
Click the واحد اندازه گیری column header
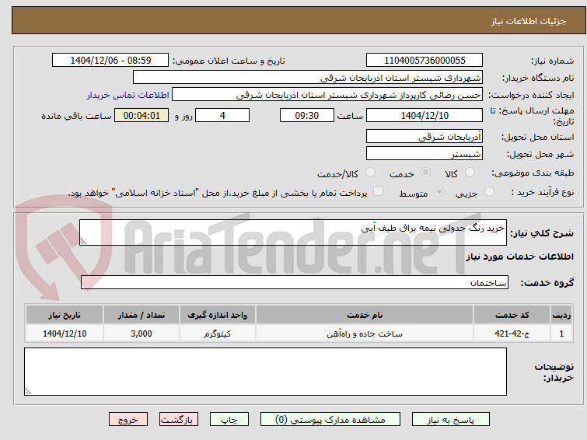pos(218,315)
